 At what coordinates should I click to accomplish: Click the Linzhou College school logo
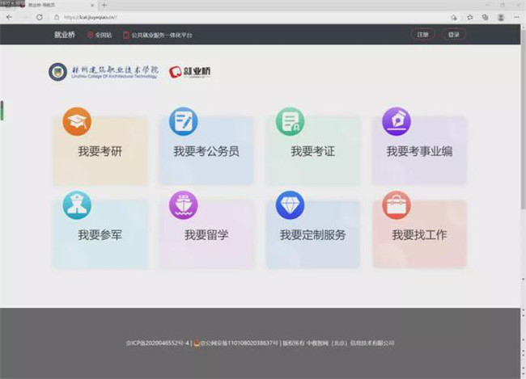[103, 72]
